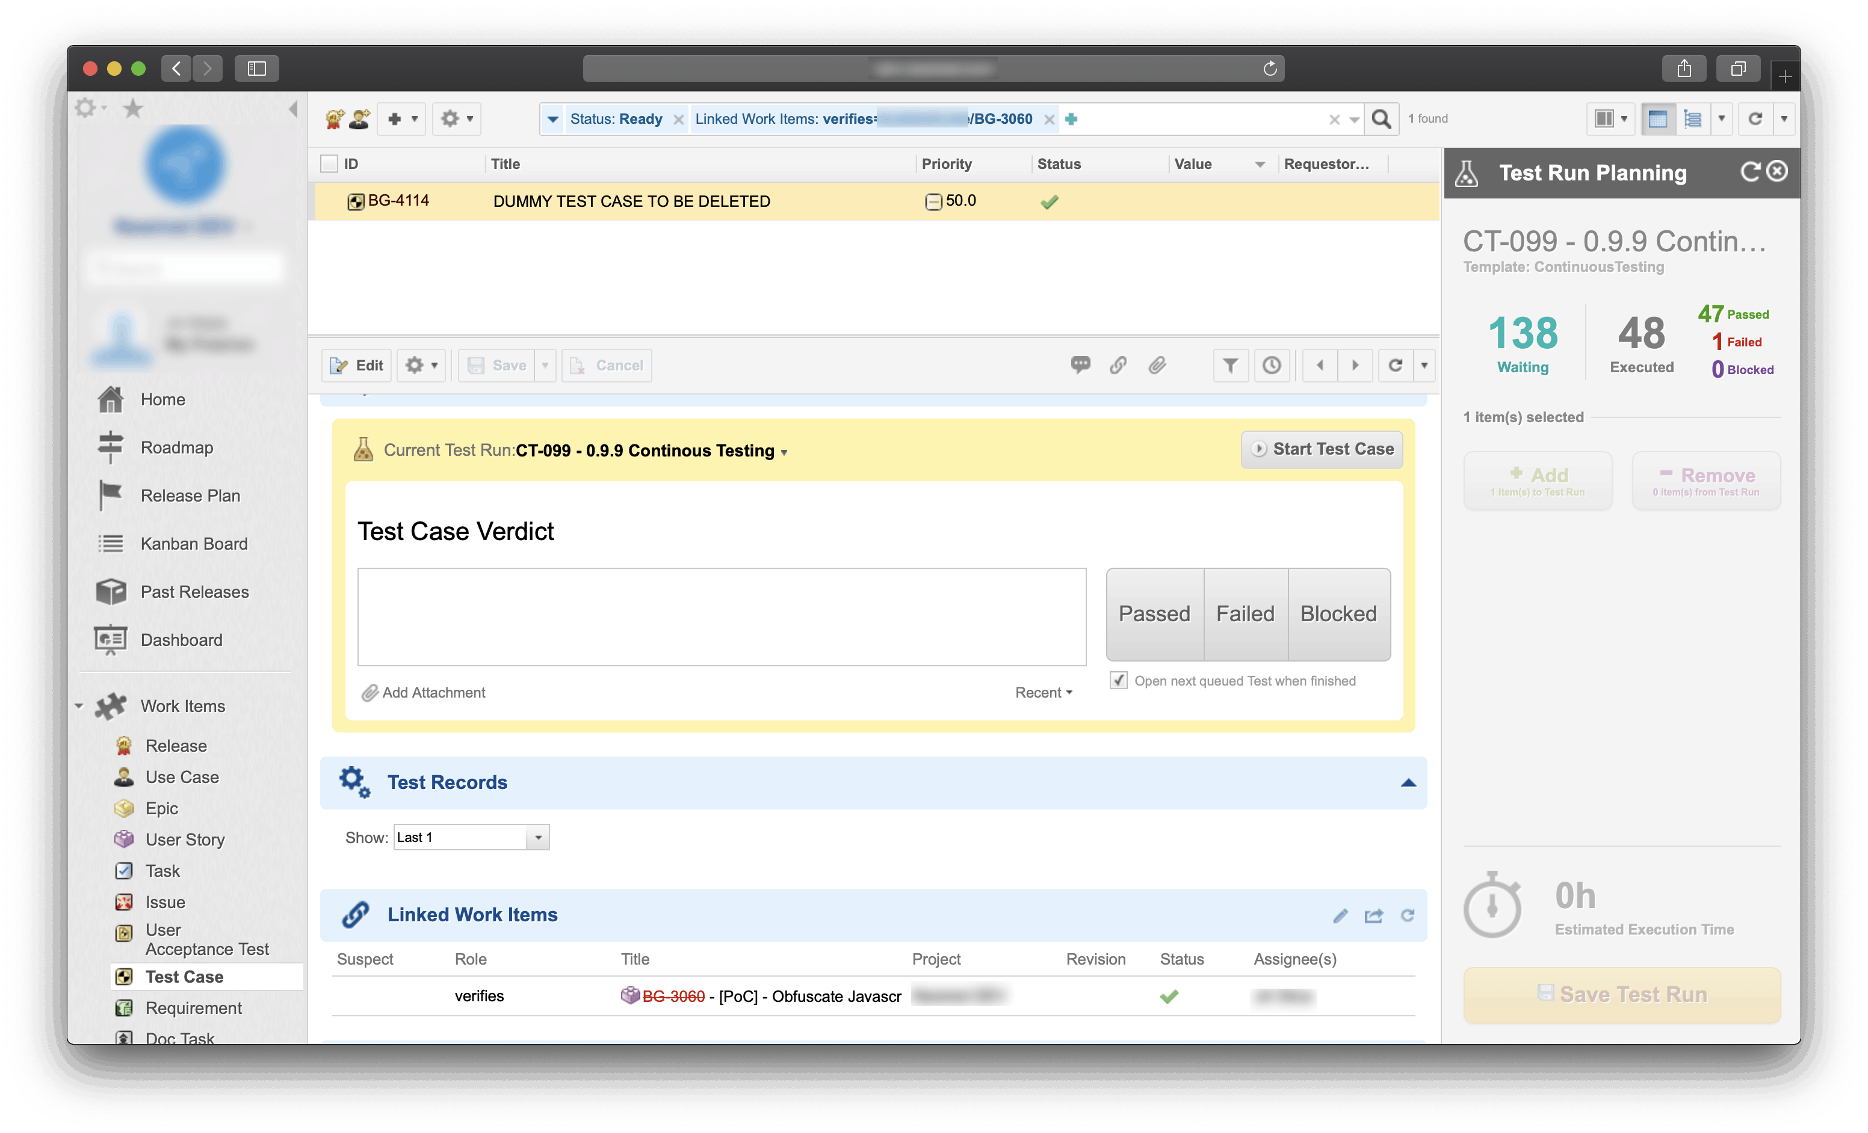Collapse the Test Records section
This screenshot has width=1868, height=1133.
[1408, 782]
